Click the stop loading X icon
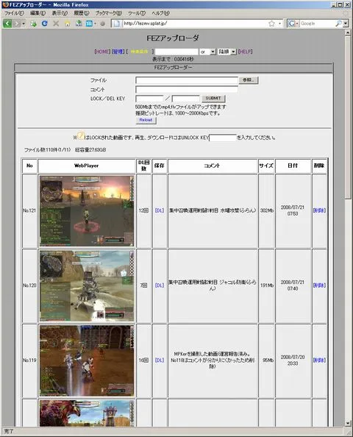The width and height of the screenshot is (353, 437). pyautogui.click(x=56, y=24)
